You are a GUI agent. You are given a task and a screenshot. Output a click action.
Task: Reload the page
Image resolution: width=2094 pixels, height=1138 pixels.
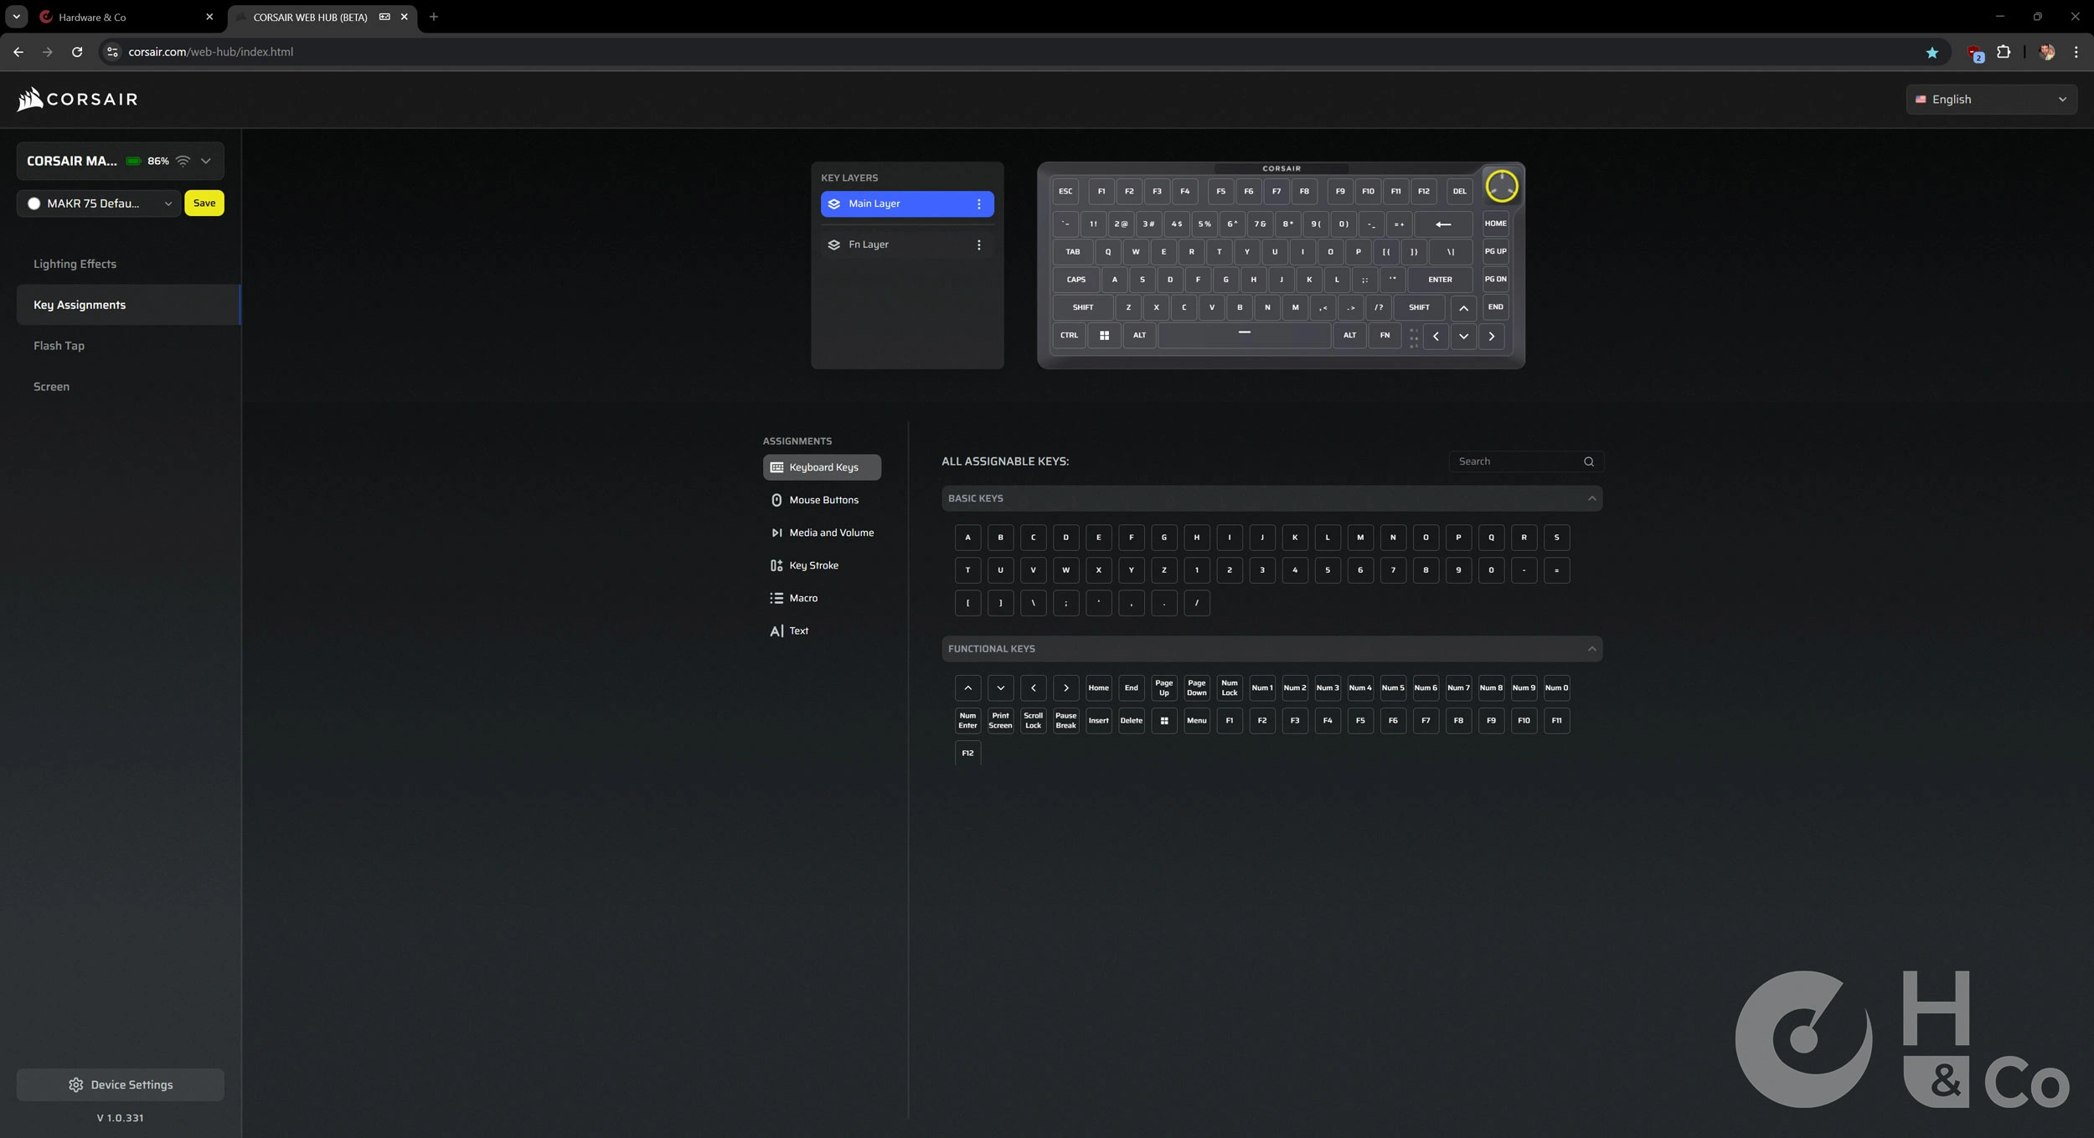(77, 52)
